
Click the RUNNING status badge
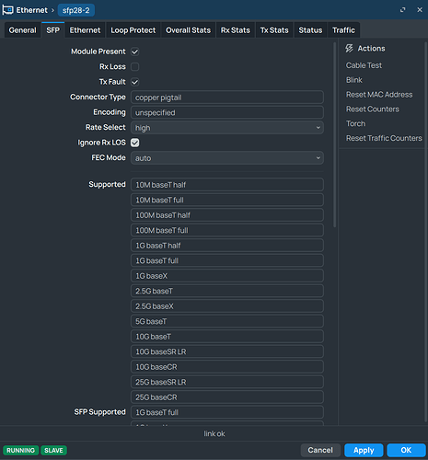[21, 450]
